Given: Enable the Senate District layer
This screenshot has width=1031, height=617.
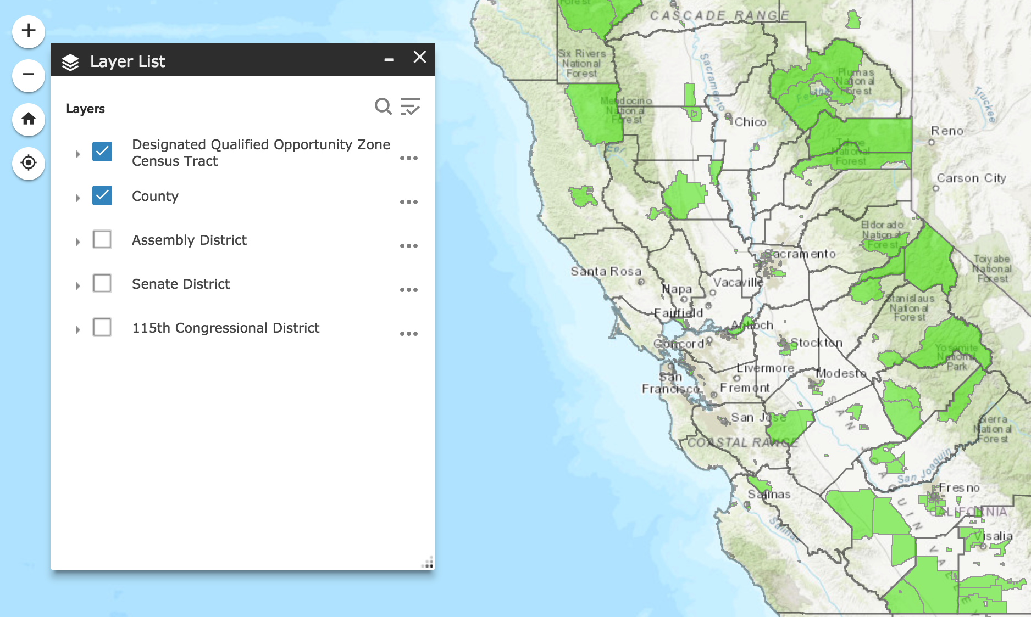Looking at the screenshot, I should tap(102, 284).
